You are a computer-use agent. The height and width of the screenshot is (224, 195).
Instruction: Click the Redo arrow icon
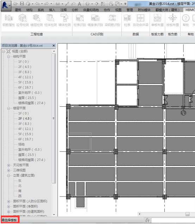coord(46,4)
